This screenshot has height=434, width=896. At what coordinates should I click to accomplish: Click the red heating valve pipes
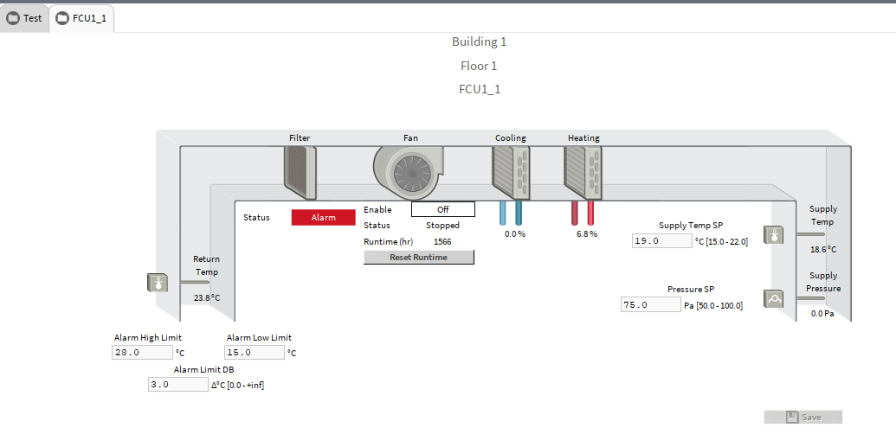(x=583, y=213)
